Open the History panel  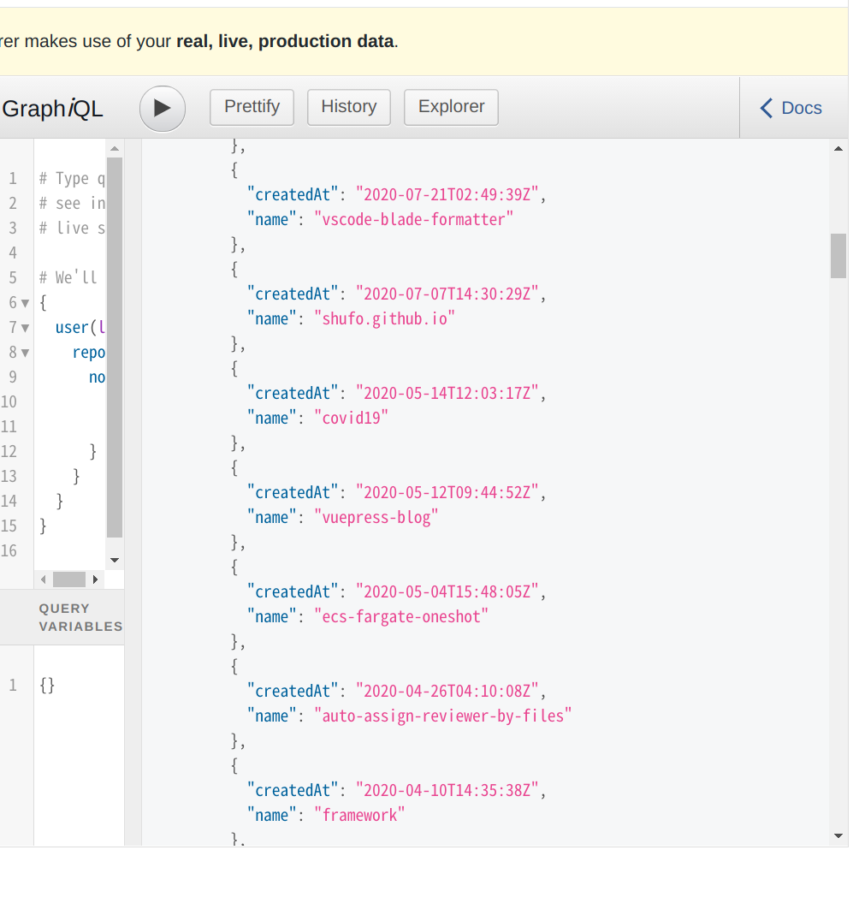point(348,107)
